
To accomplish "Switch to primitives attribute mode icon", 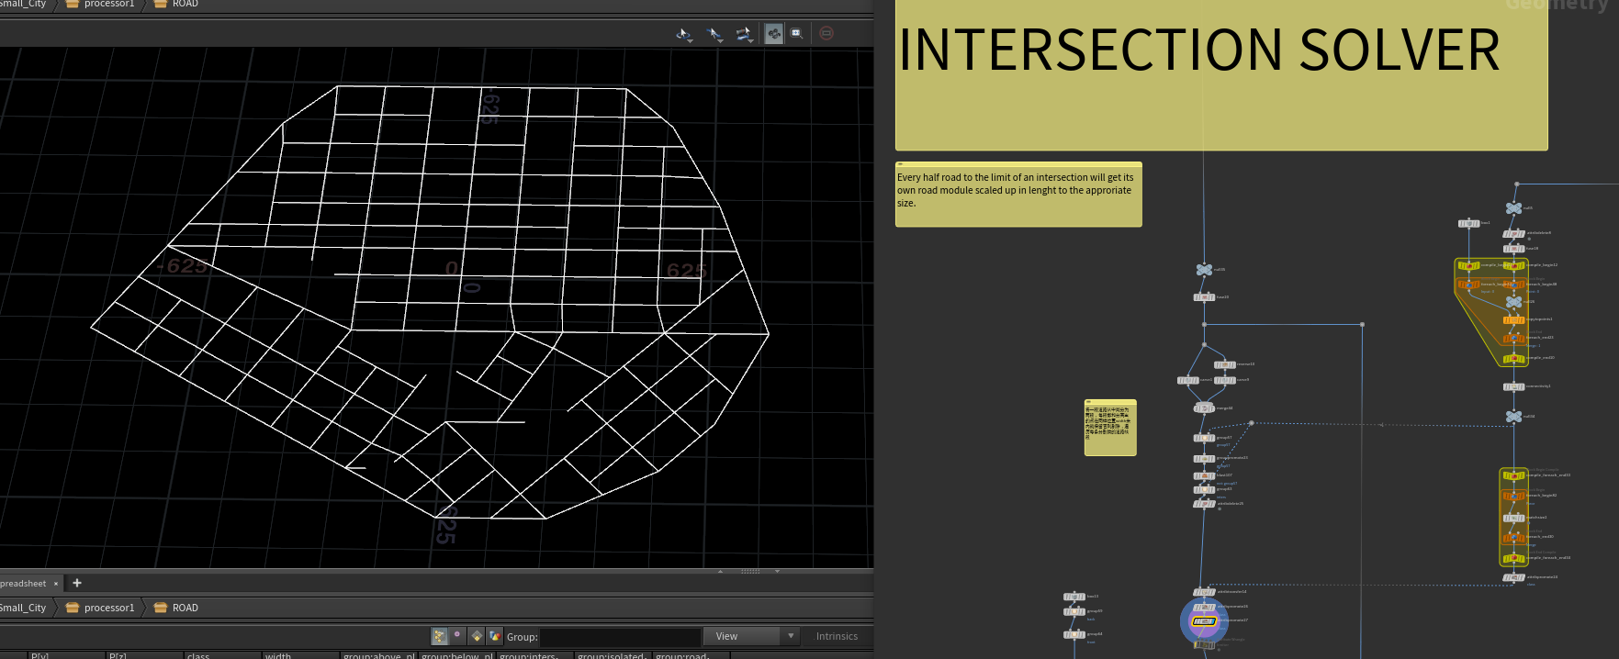I will coord(477,636).
